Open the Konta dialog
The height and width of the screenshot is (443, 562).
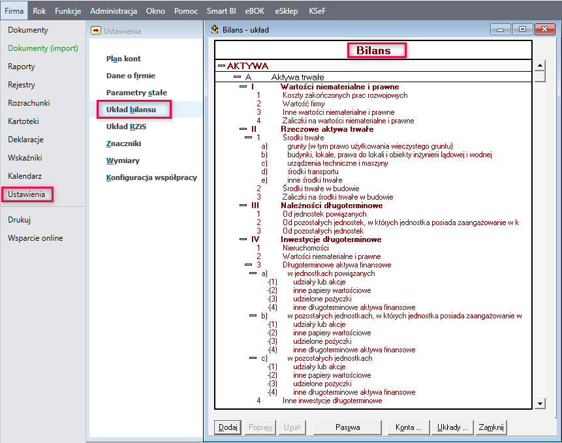409,427
